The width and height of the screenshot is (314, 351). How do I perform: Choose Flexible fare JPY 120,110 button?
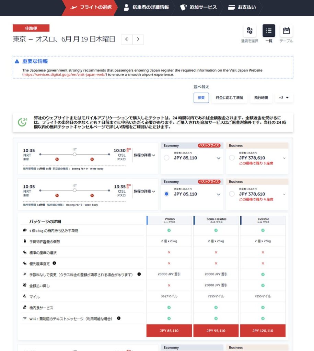pos(263,331)
